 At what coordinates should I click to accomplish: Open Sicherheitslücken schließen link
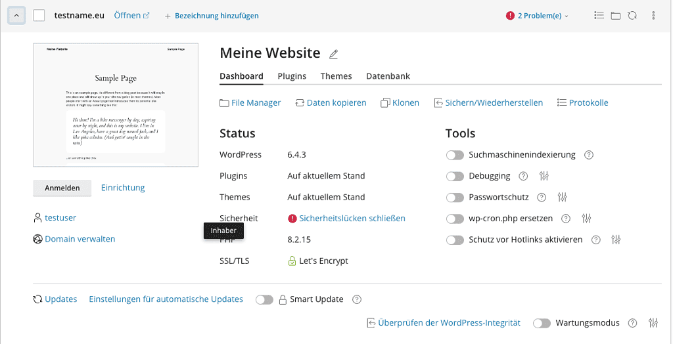pyautogui.click(x=352, y=218)
